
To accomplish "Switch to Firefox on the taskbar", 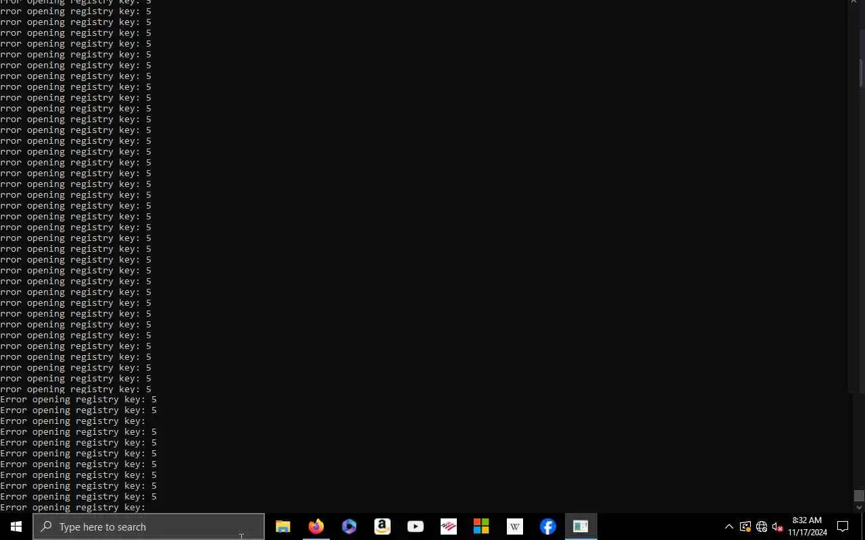I will (316, 526).
